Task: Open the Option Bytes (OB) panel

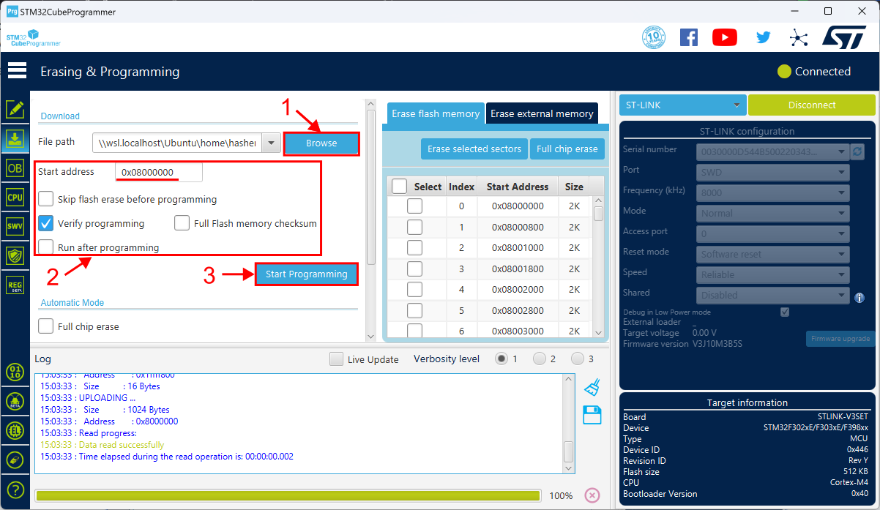Action: (15, 167)
